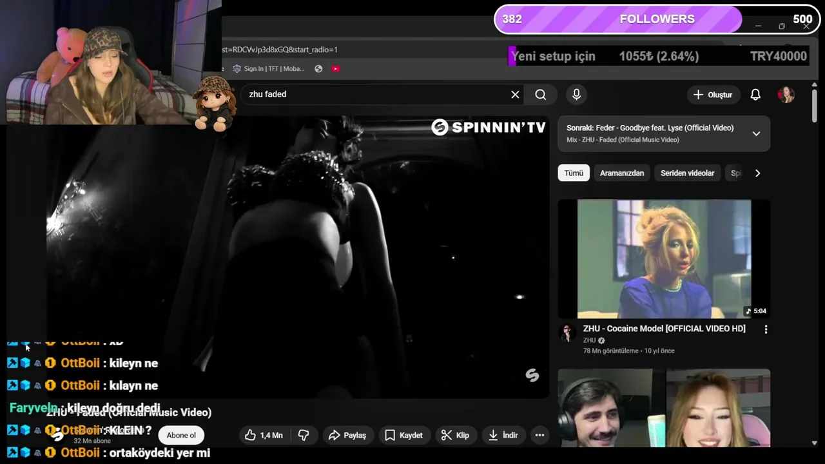Open options menu for Cocaine Model video
Image resolution: width=825 pixels, height=464 pixels.
point(766,329)
